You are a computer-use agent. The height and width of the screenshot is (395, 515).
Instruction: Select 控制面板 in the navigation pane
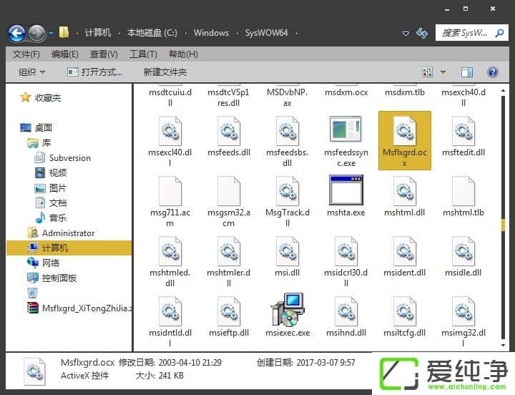59,278
